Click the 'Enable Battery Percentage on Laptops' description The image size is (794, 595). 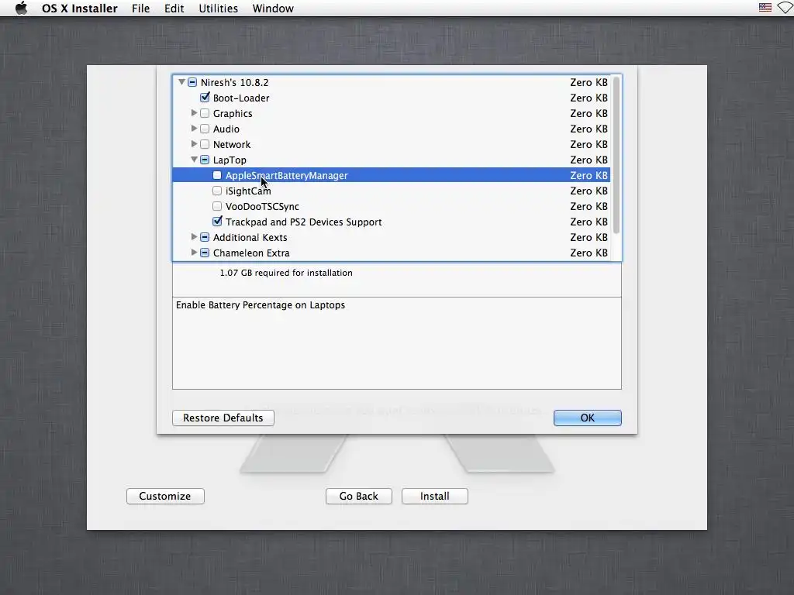(x=261, y=304)
